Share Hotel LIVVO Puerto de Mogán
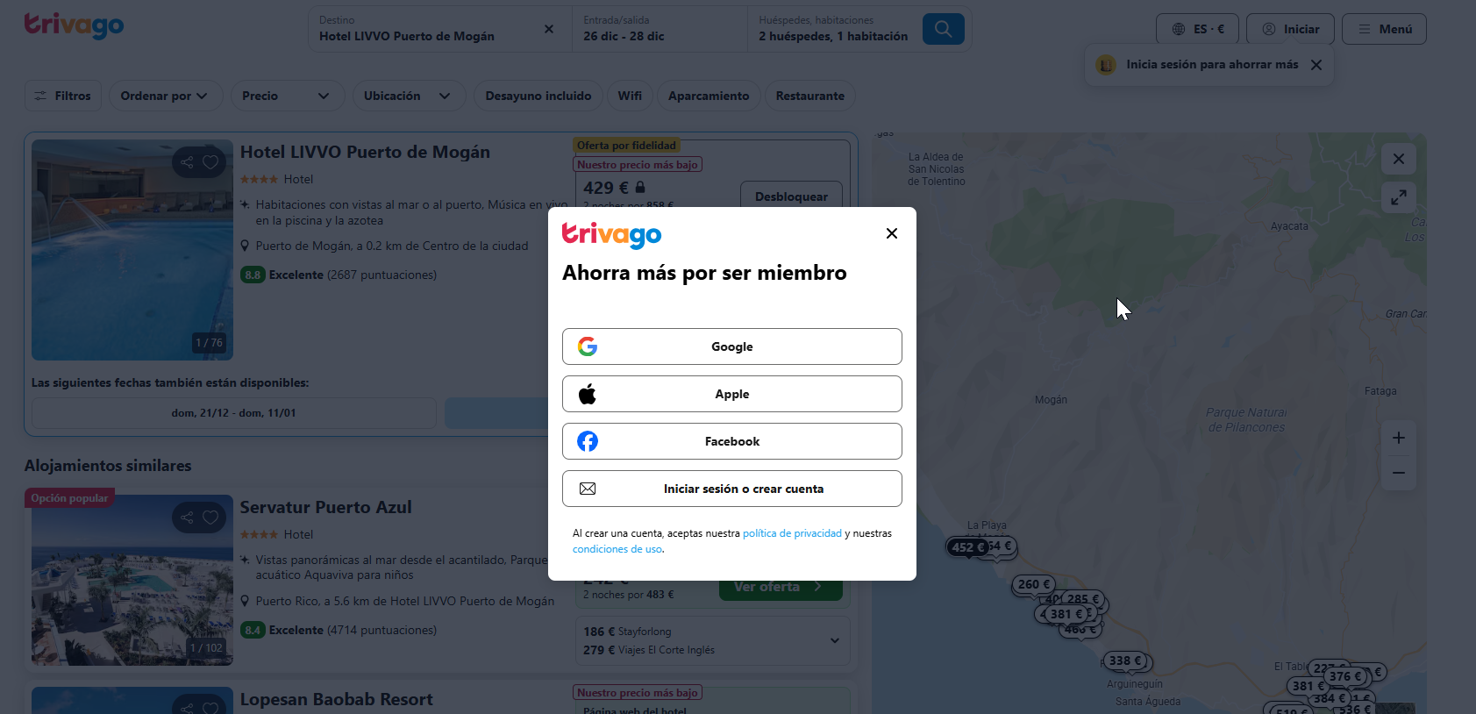The image size is (1476, 714). [187, 162]
